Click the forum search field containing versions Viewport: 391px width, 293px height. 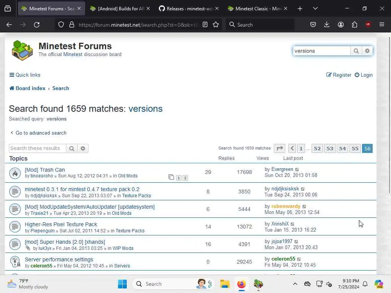point(322,51)
